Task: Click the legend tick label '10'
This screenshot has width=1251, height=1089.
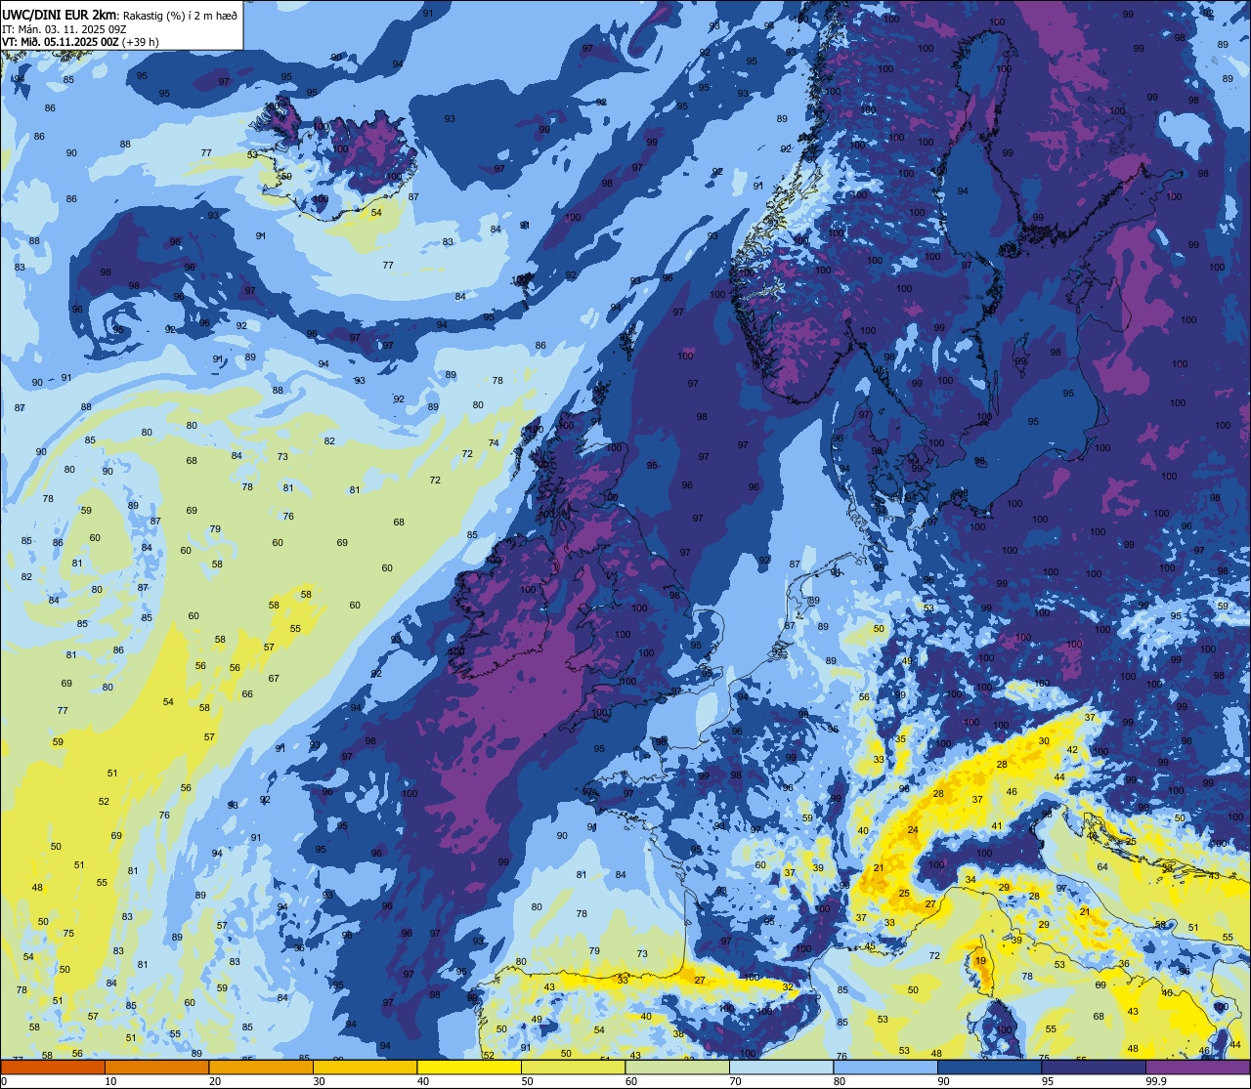Action: pos(110,1081)
